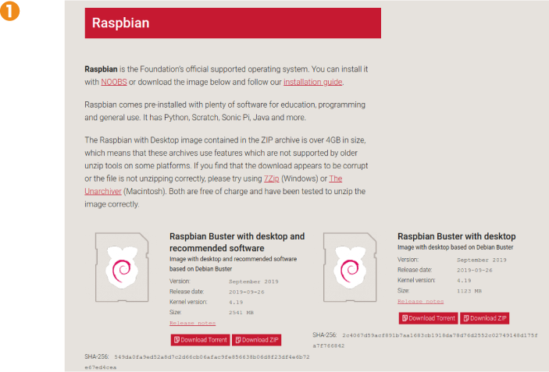Viewport: 549px width, 372px height.
Task: Open the NOOBS link
Action: [x=113, y=82]
